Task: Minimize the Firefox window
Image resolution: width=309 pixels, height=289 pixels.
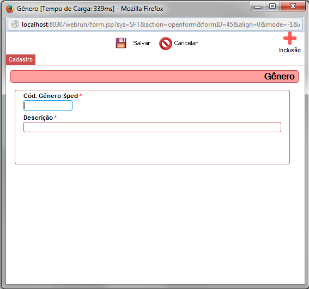Action: tap(258, 7)
